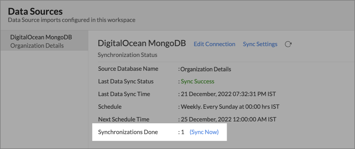Image resolution: width=355 pixels, height=149 pixels.
Task: Click the DigitalOcean MongoDB heading in main panel
Action: tap(142, 43)
